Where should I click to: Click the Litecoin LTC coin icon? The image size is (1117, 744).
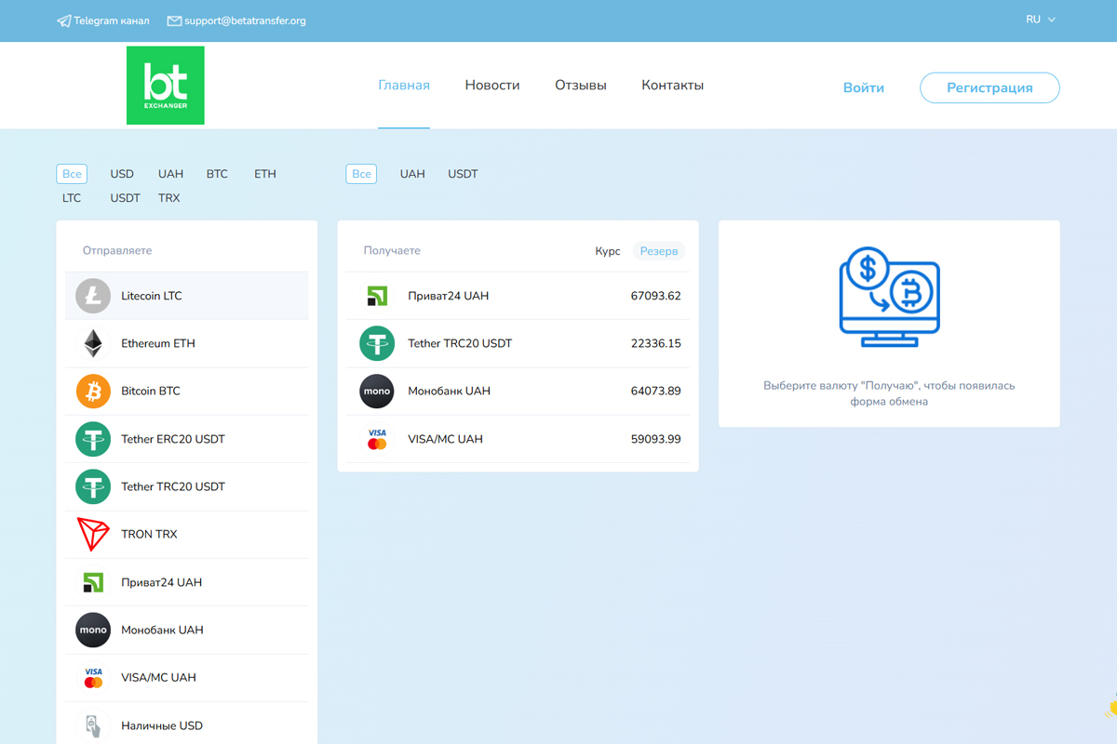[x=93, y=296]
